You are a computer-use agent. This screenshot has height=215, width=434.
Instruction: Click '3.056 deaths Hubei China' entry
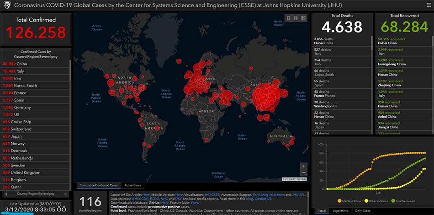[x=342, y=41]
